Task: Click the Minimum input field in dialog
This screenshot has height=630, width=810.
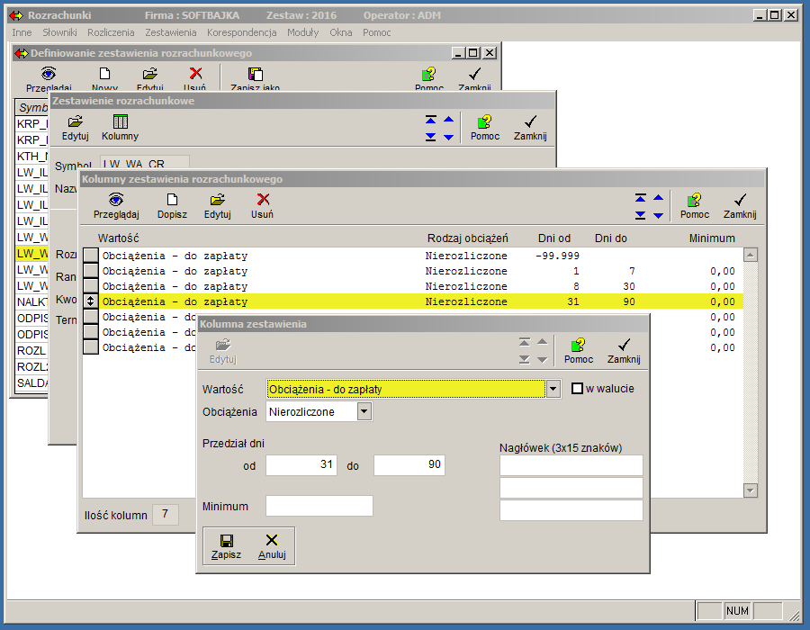Action: pyautogui.click(x=319, y=506)
